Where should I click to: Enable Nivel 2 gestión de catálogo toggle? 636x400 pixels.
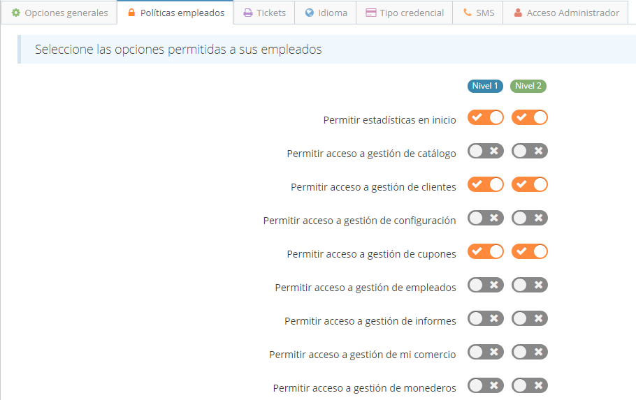tap(530, 151)
